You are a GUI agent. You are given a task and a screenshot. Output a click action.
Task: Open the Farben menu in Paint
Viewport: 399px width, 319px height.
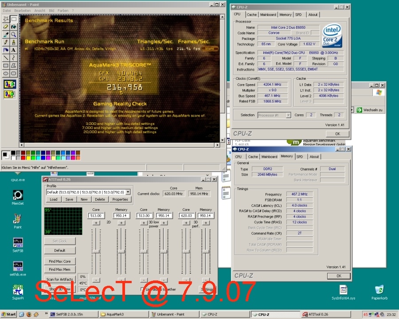63,11
